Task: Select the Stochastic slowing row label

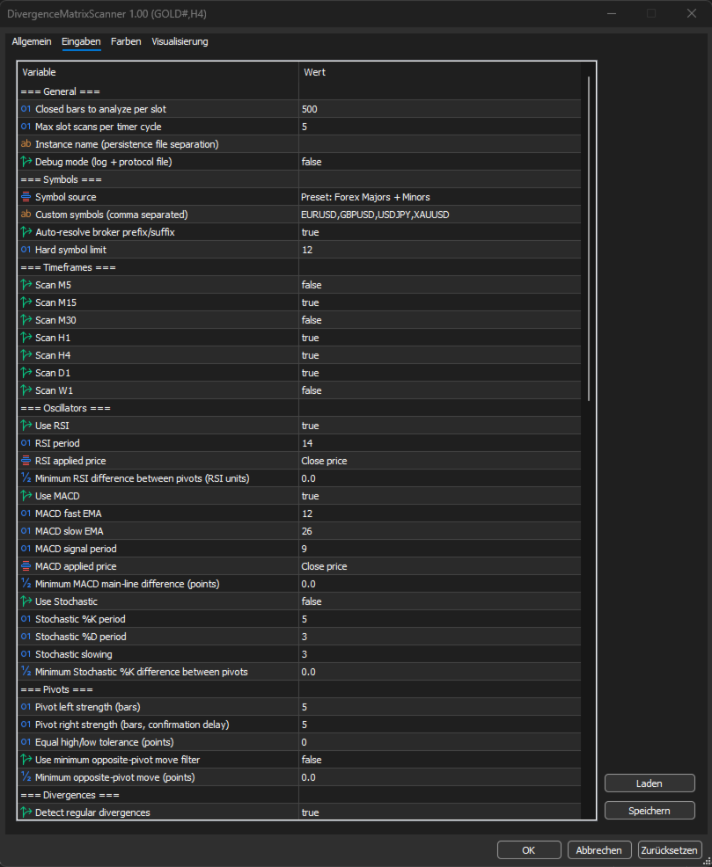Action: (x=74, y=654)
